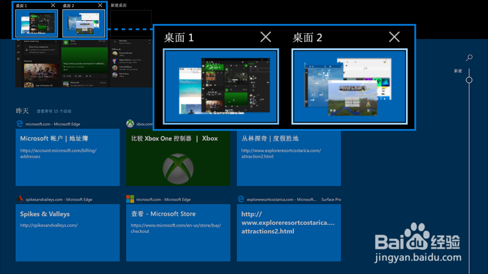This screenshot has width=488, height=274.
Task: Select friend The Frolics in Xbox app friends list
Action: (122, 75)
